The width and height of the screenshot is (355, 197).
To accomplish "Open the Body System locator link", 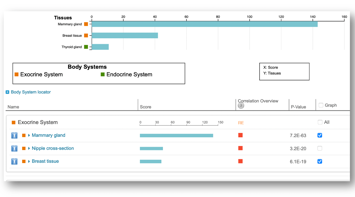I will [x=31, y=92].
